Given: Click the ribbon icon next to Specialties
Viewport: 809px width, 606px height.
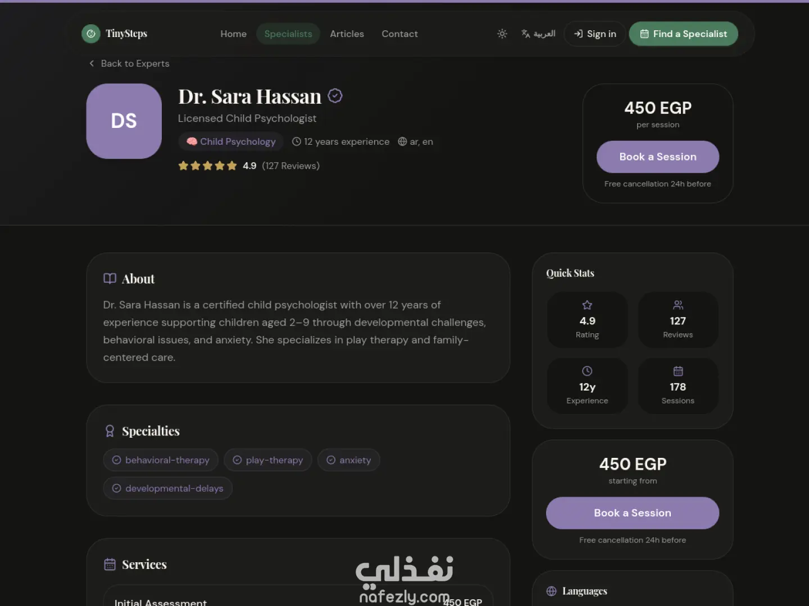Looking at the screenshot, I should point(110,431).
